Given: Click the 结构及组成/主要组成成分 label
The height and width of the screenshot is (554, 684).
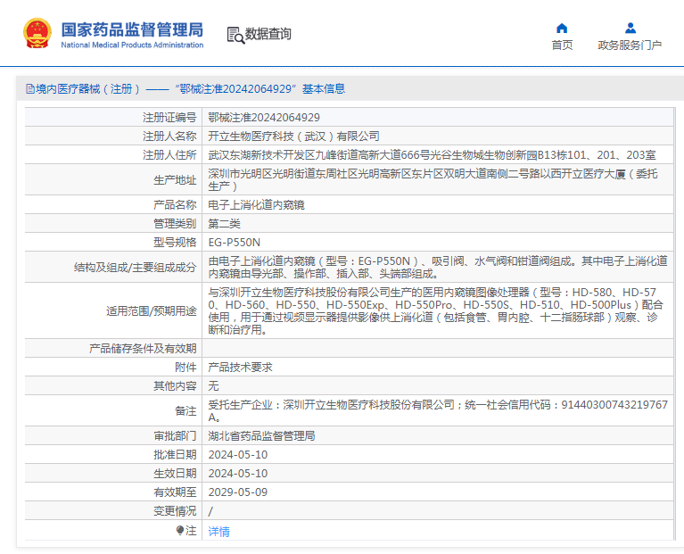Looking at the screenshot, I should tap(136, 267).
